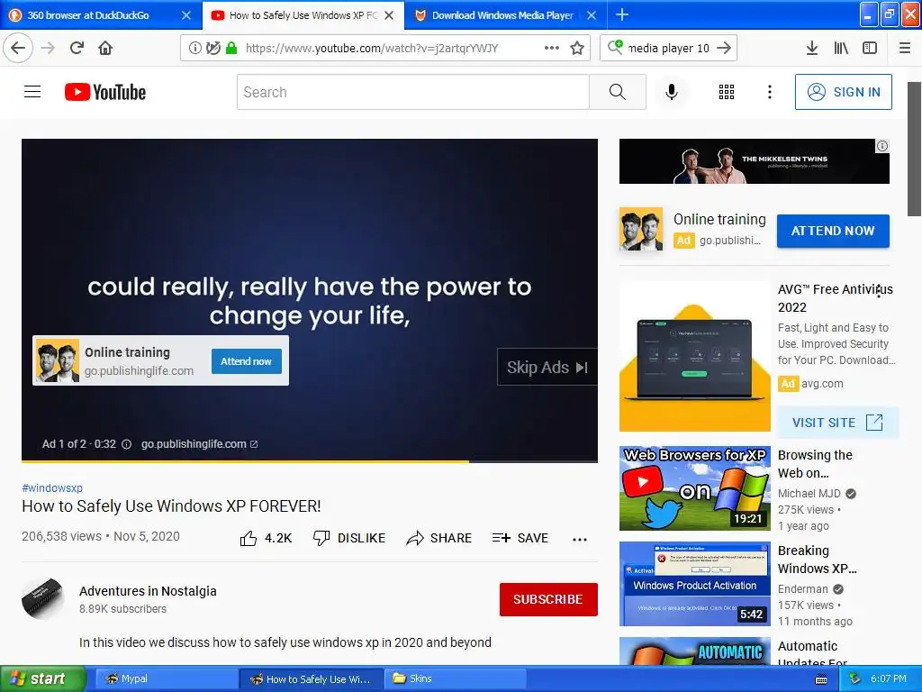Click the system tray clock 6:07 PM
The height and width of the screenshot is (692, 922).
point(888,678)
